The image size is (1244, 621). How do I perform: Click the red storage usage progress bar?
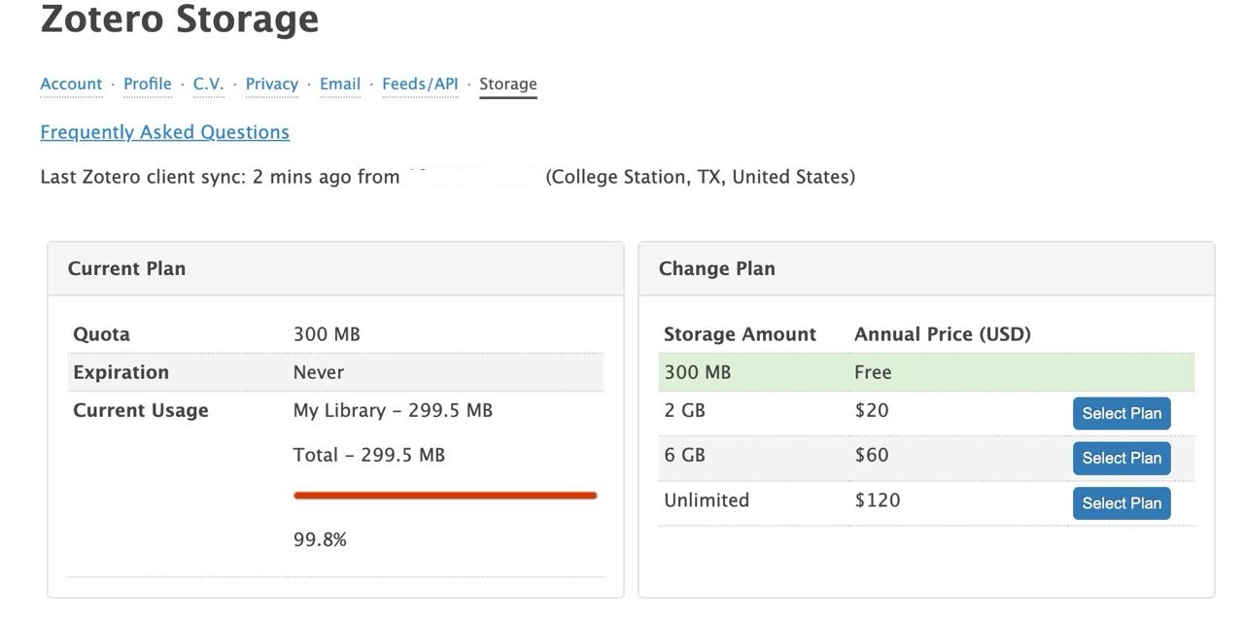(445, 496)
